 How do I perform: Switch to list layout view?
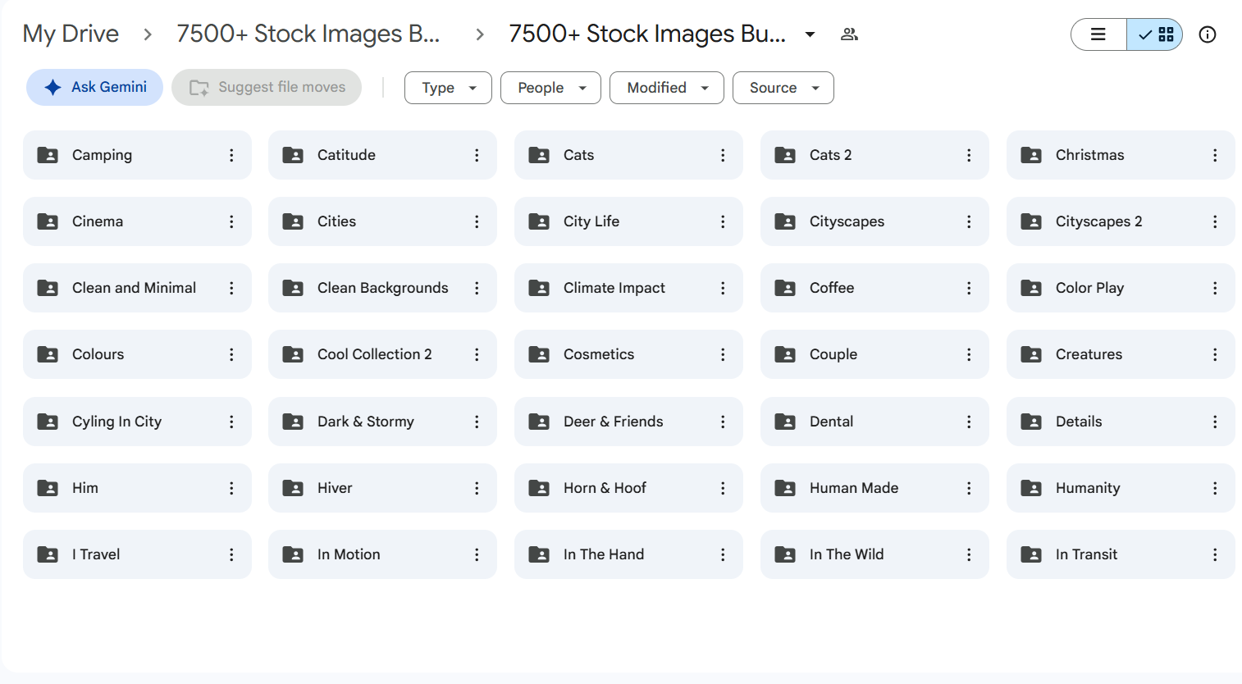[1098, 34]
